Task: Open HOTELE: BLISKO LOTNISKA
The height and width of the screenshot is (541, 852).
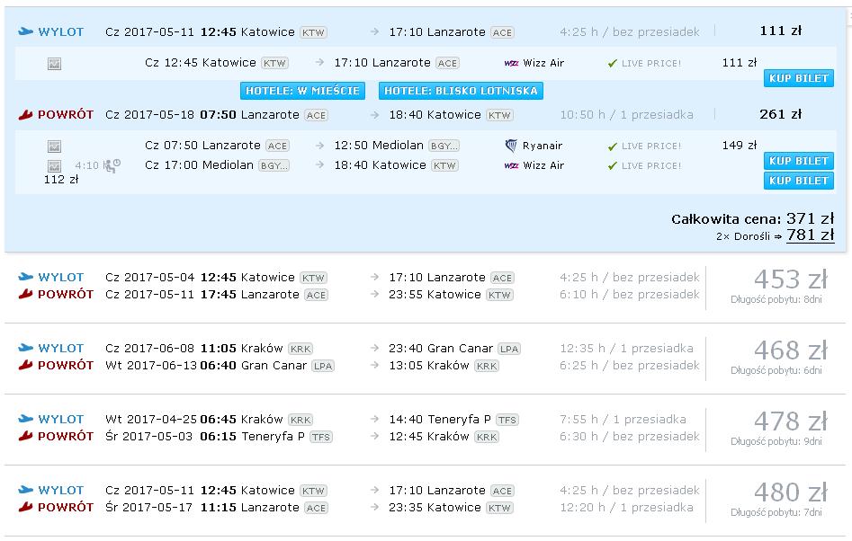Action: (461, 91)
